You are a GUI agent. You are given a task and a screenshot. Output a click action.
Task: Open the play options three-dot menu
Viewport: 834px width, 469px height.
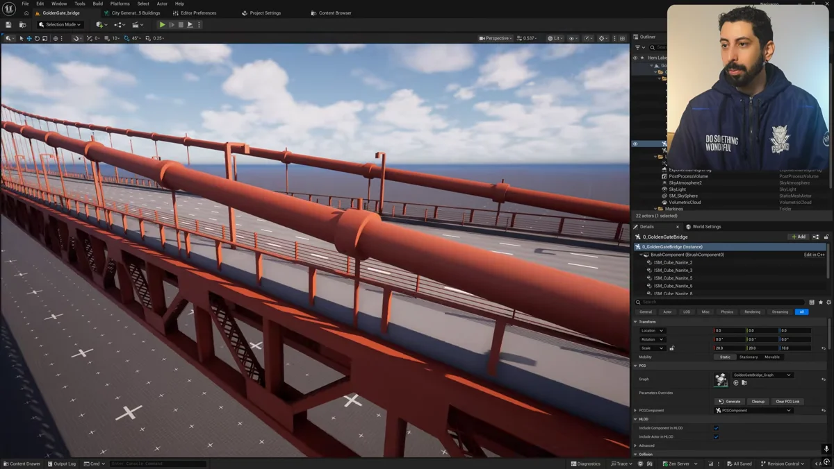199,24
